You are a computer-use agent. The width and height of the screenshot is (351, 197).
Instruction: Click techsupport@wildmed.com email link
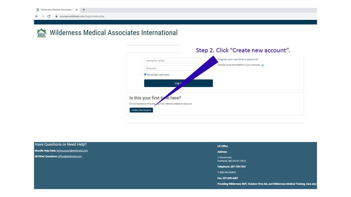[72, 151]
